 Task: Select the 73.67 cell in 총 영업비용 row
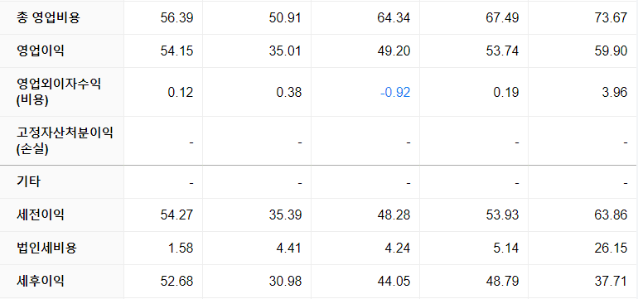(611, 18)
